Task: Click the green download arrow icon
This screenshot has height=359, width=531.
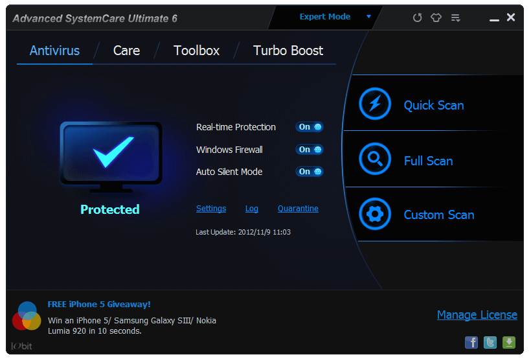Action: 508,342
